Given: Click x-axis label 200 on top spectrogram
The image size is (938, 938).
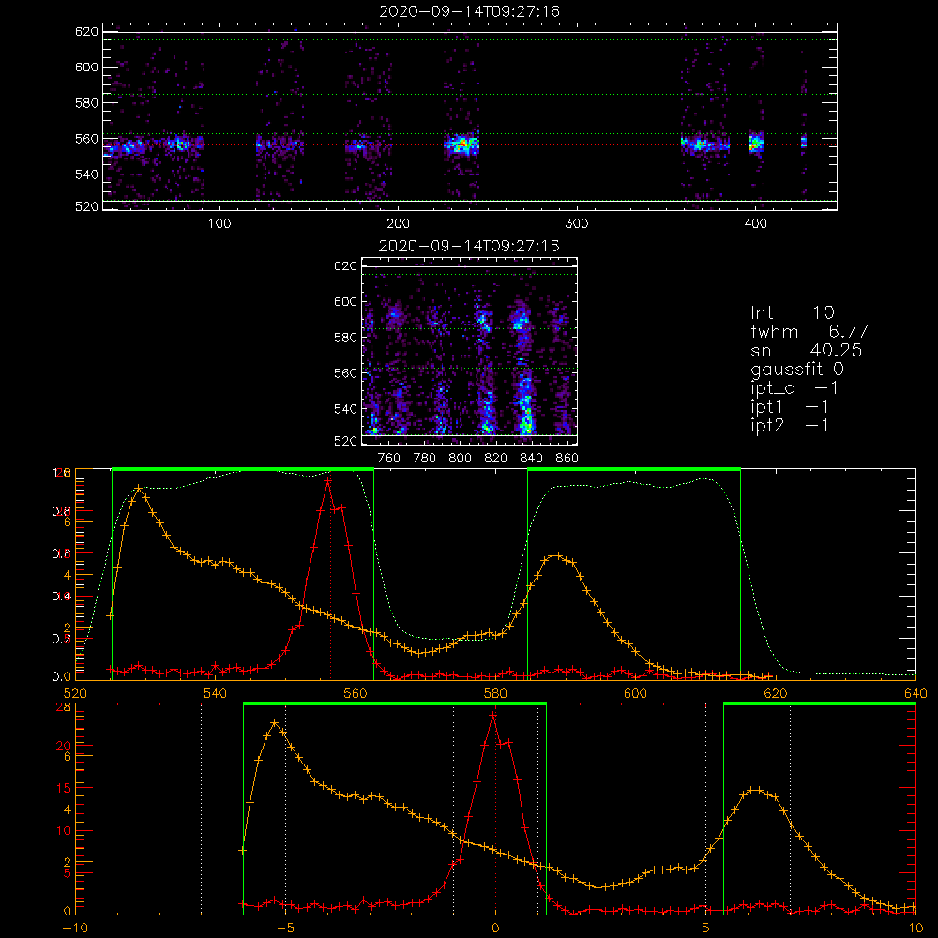Looking at the screenshot, I should point(398,224).
